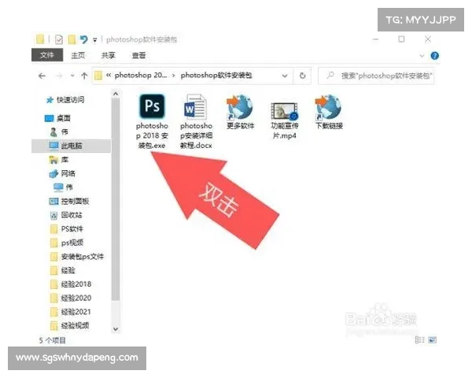Close the Explorer window

(428, 39)
